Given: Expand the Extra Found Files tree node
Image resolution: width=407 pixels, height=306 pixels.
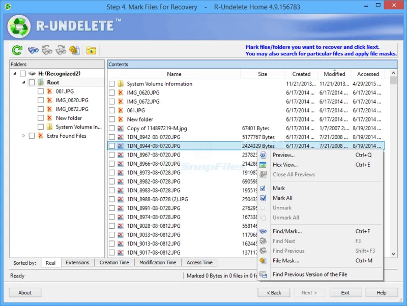Looking at the screenshot, I should [23, 136].
